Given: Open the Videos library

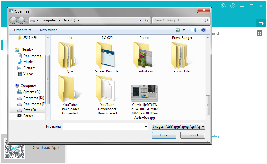Looking at the screenshot, I should point(25,74).
